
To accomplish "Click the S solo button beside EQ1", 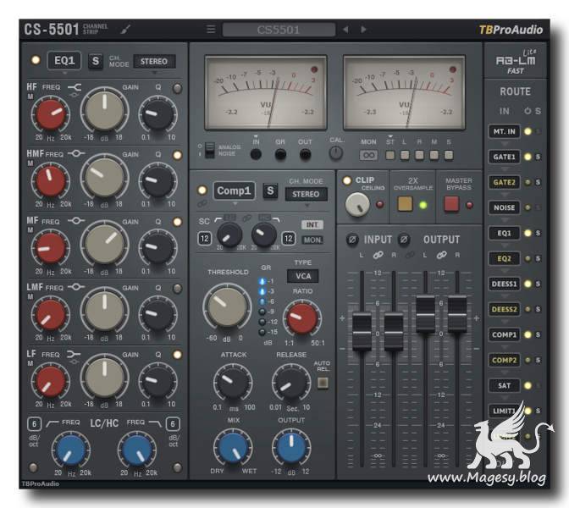I will (x=96, y=61).
